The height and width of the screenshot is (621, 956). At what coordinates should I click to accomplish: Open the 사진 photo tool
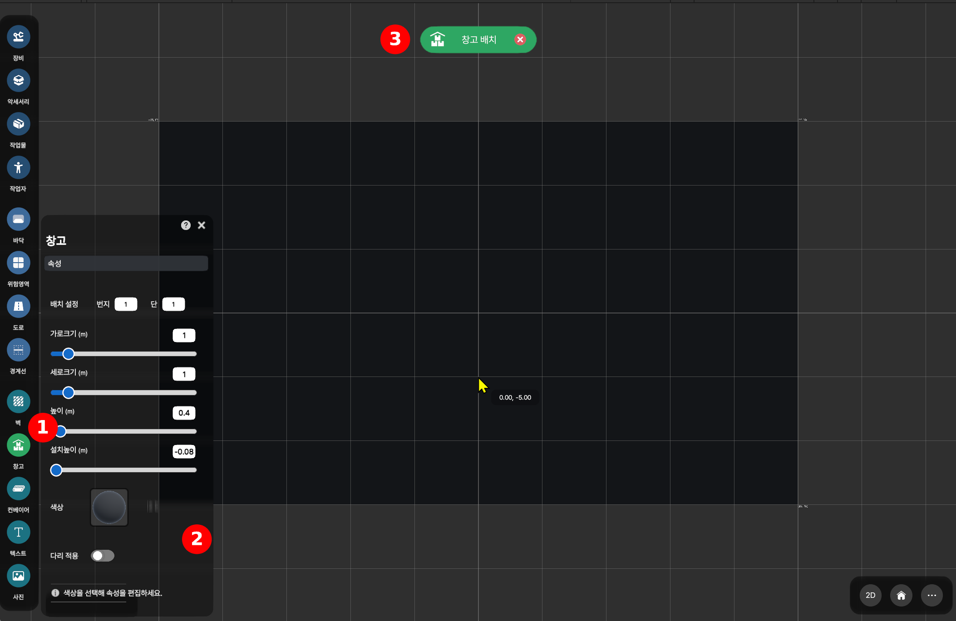[18, 576]
